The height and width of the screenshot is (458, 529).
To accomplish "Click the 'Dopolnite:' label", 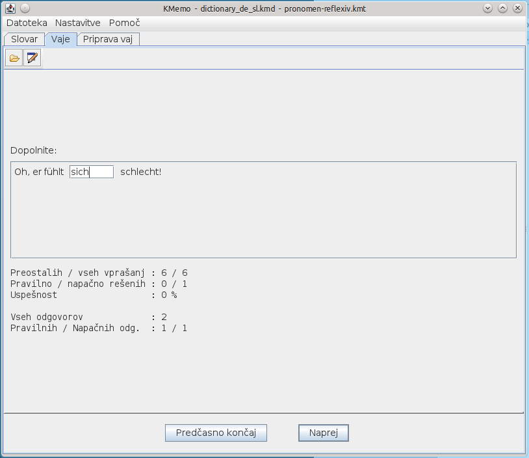I will 33,150.
